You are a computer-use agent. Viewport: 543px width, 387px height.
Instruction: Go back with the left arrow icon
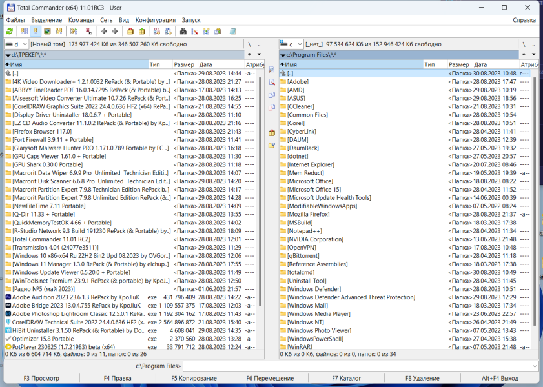pyautogui.click(x=104, y=32)
